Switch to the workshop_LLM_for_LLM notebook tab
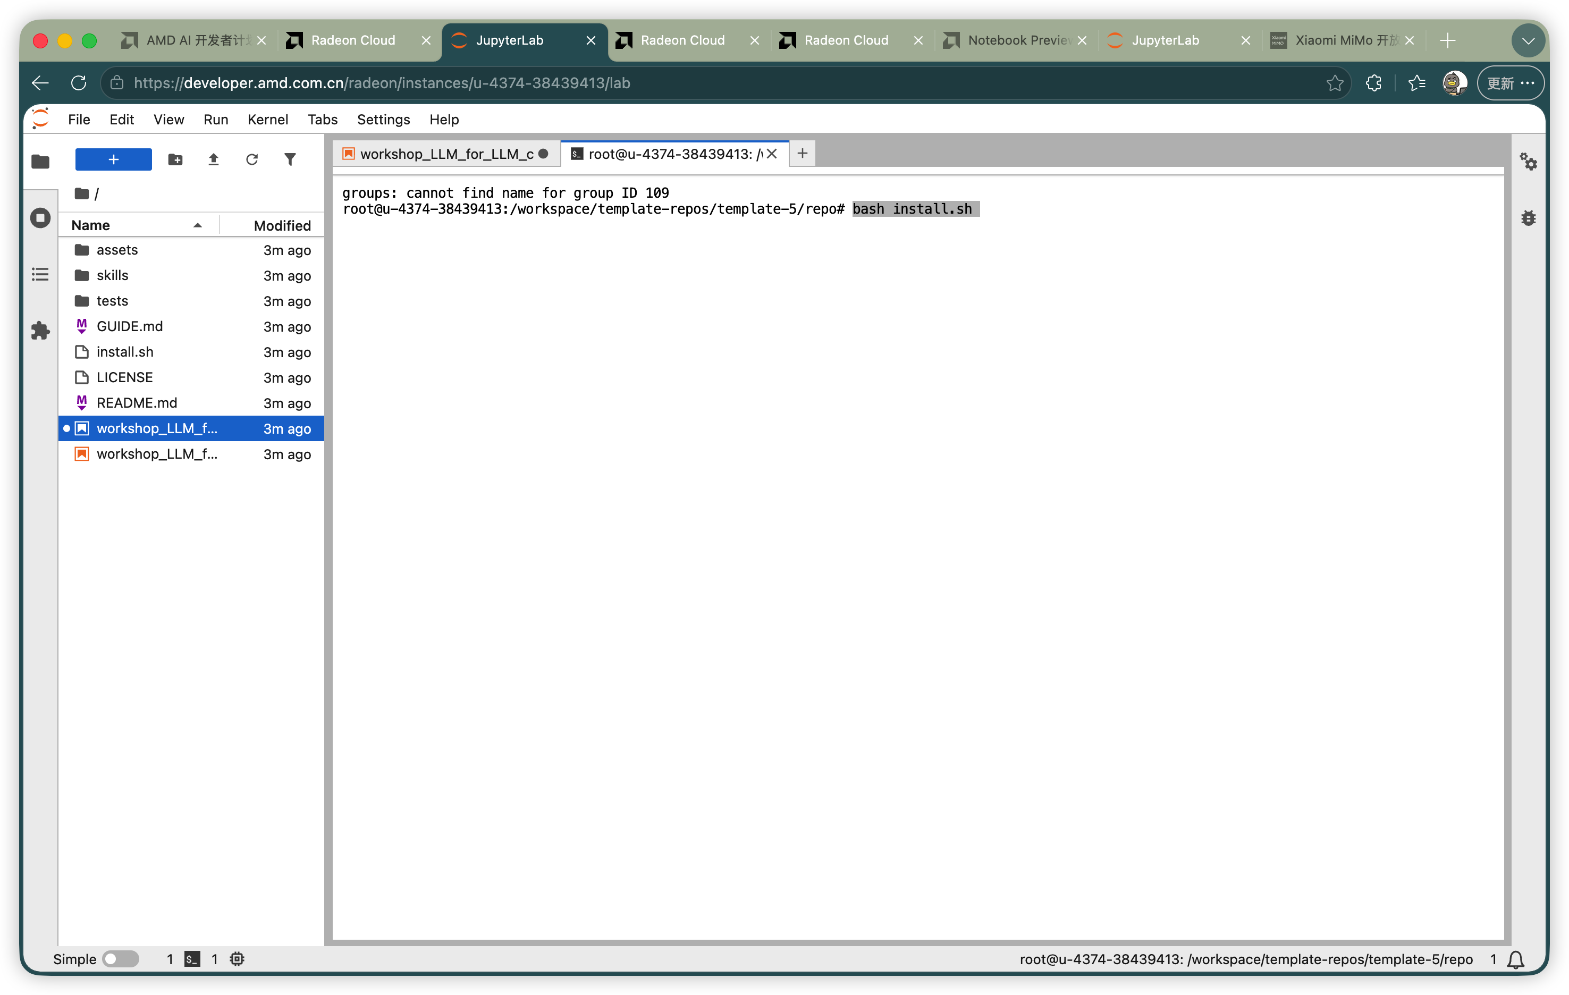Viewport: 1569px width, 995px height. pos(446,154)
